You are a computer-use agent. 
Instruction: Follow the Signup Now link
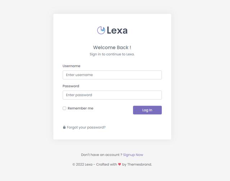(133, 155)
